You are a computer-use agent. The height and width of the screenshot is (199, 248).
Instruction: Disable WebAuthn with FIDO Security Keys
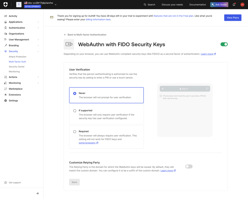pos(224,44)
